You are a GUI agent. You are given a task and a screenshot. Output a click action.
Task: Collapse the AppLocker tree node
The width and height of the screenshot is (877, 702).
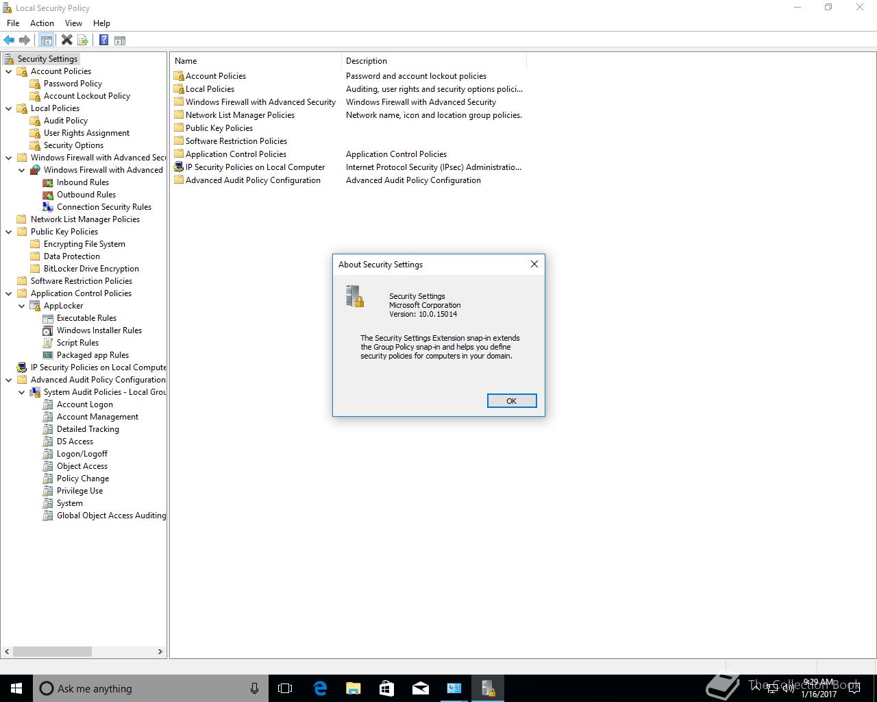click(x=22, y=306)
